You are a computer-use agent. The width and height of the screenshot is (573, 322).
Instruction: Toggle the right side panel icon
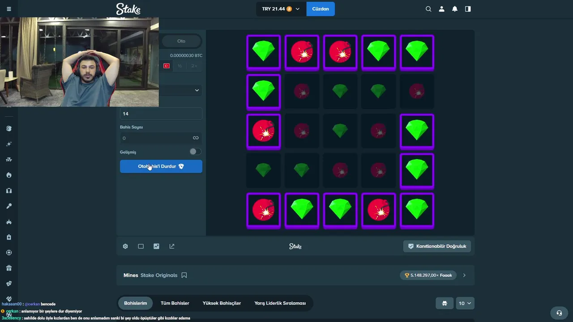tap(468, 9)
